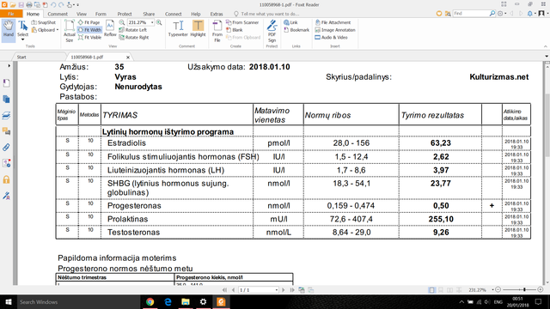Switch to the View ribbon tab
550x309 pixels.
click(82, 14)
